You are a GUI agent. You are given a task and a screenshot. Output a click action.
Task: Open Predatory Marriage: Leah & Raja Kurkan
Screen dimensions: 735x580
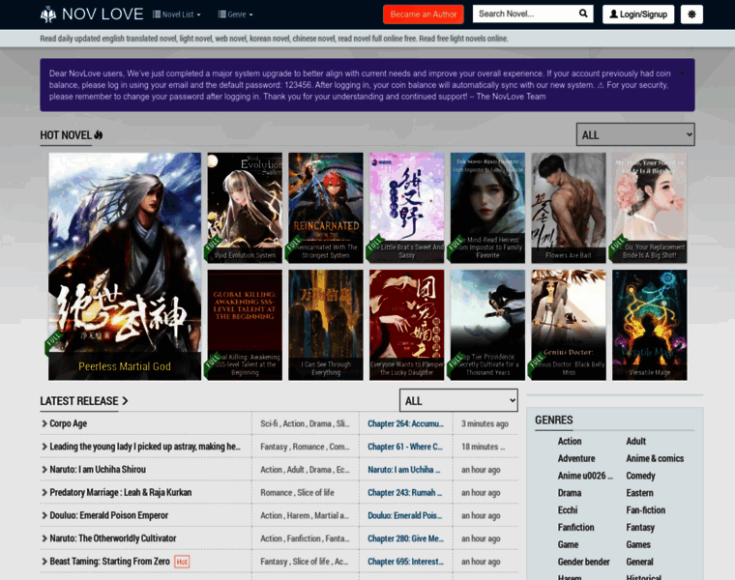point(121,492)
